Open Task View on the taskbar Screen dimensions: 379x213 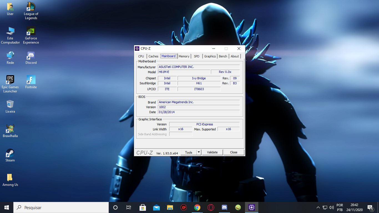(128, 207)
